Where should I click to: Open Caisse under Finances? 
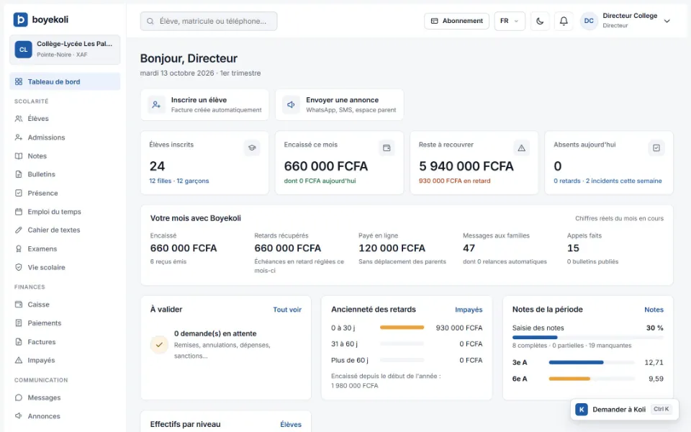coord(65,305)
